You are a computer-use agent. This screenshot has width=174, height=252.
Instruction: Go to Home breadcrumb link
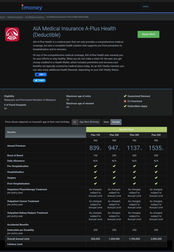point(2,17)
